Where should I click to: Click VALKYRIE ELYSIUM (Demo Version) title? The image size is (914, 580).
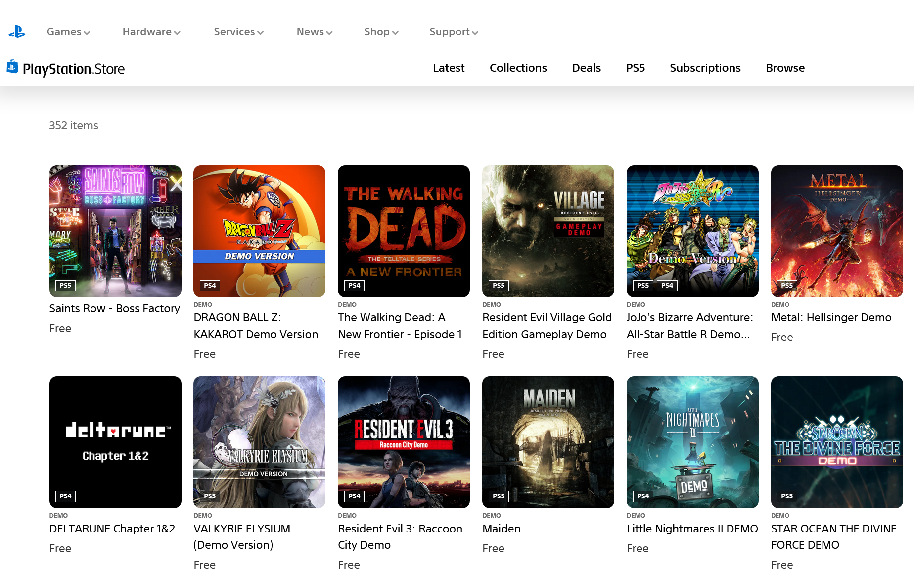pyautogui.click(x=242, y=536)
